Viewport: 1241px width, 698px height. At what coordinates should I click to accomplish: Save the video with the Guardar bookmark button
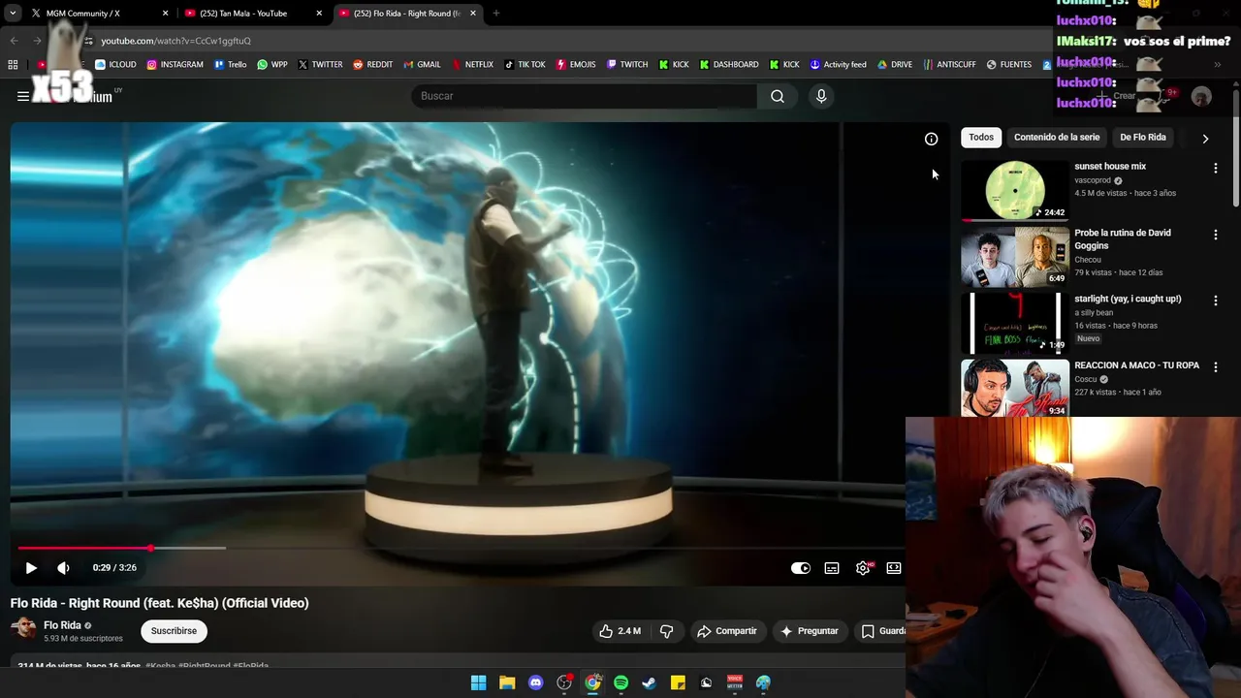(880, 631)
